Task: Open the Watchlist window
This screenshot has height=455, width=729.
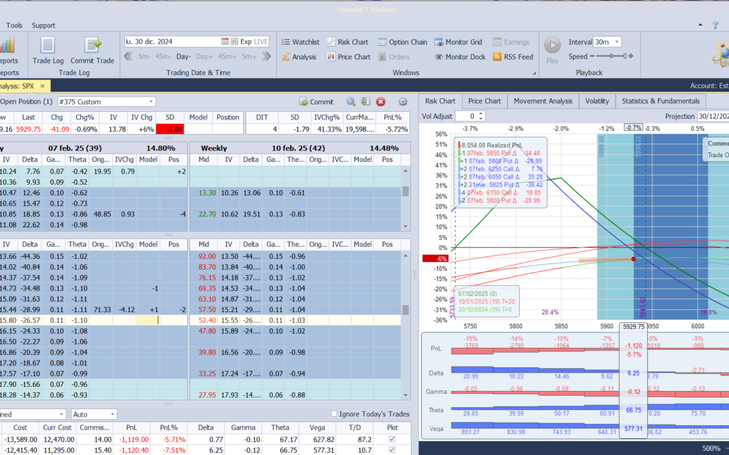Action: (x=300, y=42)
